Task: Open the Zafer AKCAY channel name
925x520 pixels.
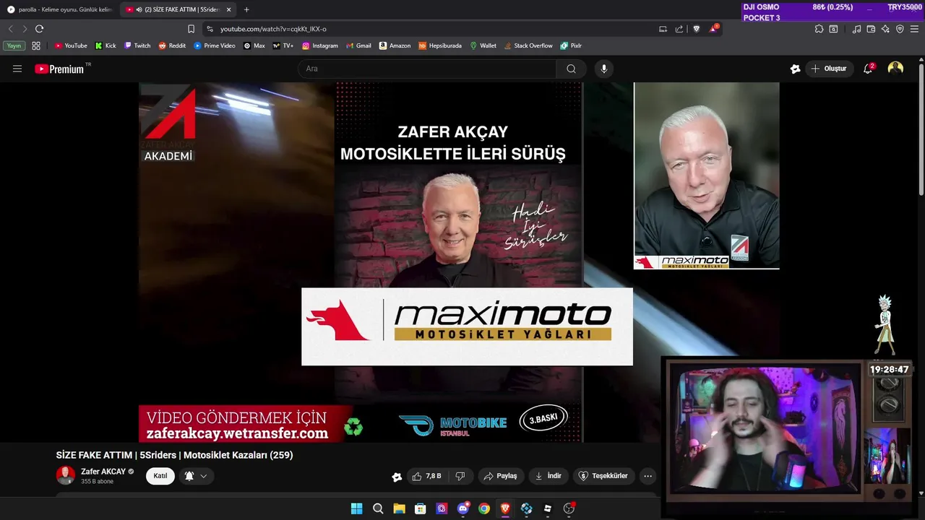Action: (x=103, y=472)
